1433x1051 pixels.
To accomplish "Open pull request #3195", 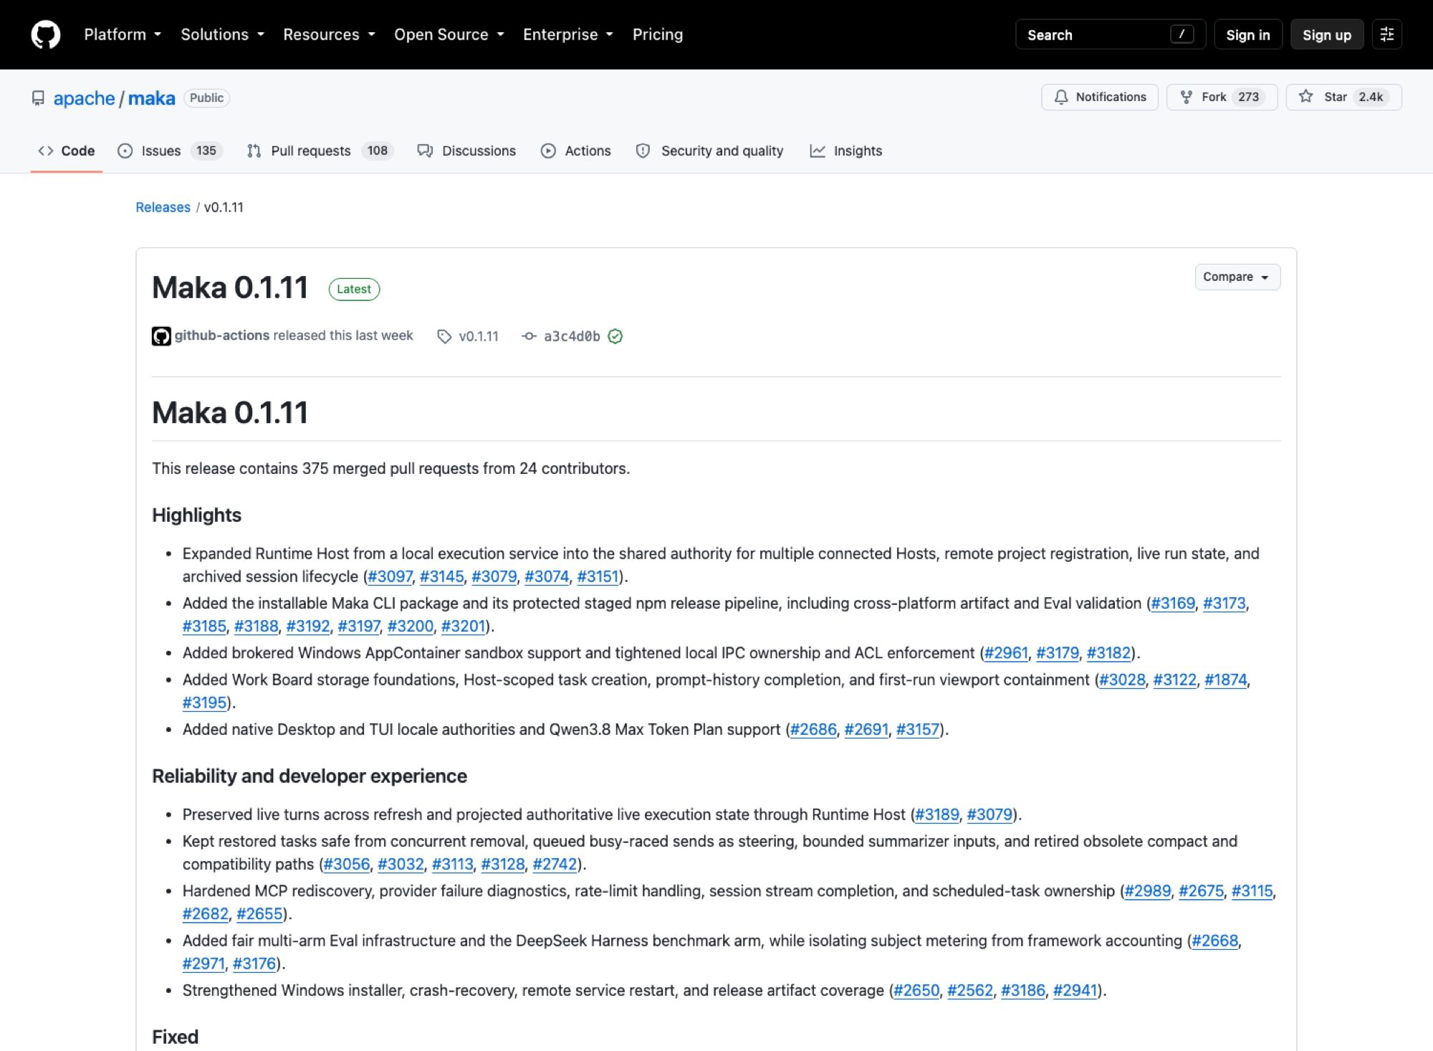I will click(204, 703).
